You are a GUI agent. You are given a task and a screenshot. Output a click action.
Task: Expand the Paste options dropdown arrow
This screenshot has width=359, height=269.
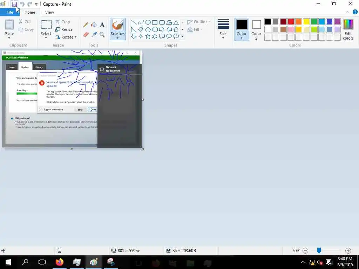click(9, 38)
